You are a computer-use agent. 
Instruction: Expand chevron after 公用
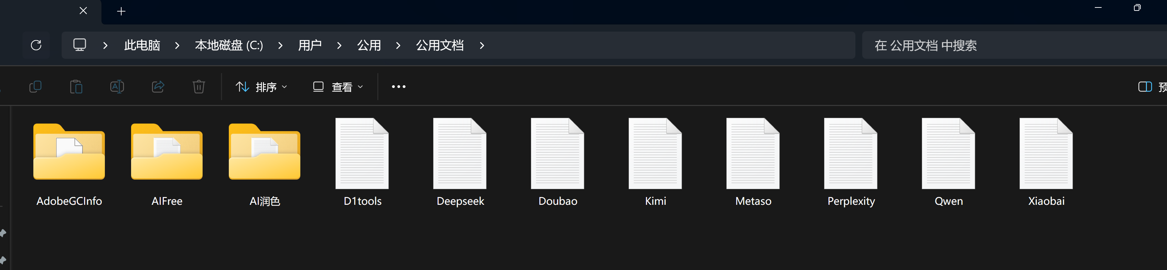pyautogui.click(x=398, y=45)
